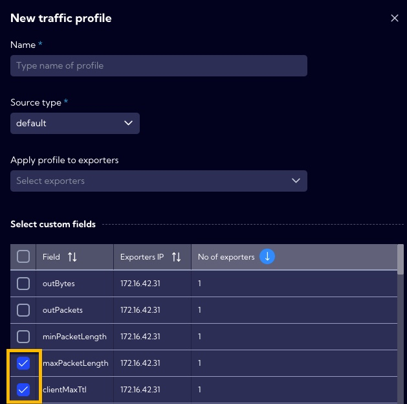The width and height of the screenshot is (407, 404).
Task: Click the custom fields table scrollbar
Action: coord(401,259)
